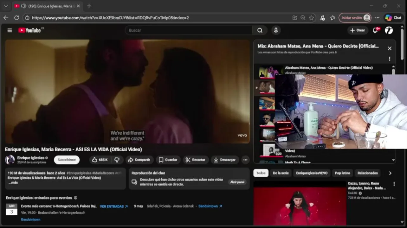The width and height of the screenshot is (407, 228).
Task: Show next filter chips arrow
Action: tap(390, 173)
